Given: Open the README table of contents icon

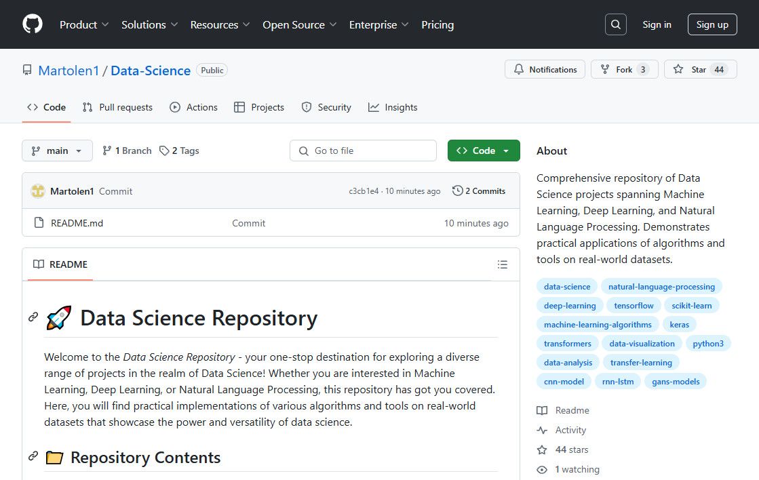Looking at the screenshot, I should pos(503,264).
